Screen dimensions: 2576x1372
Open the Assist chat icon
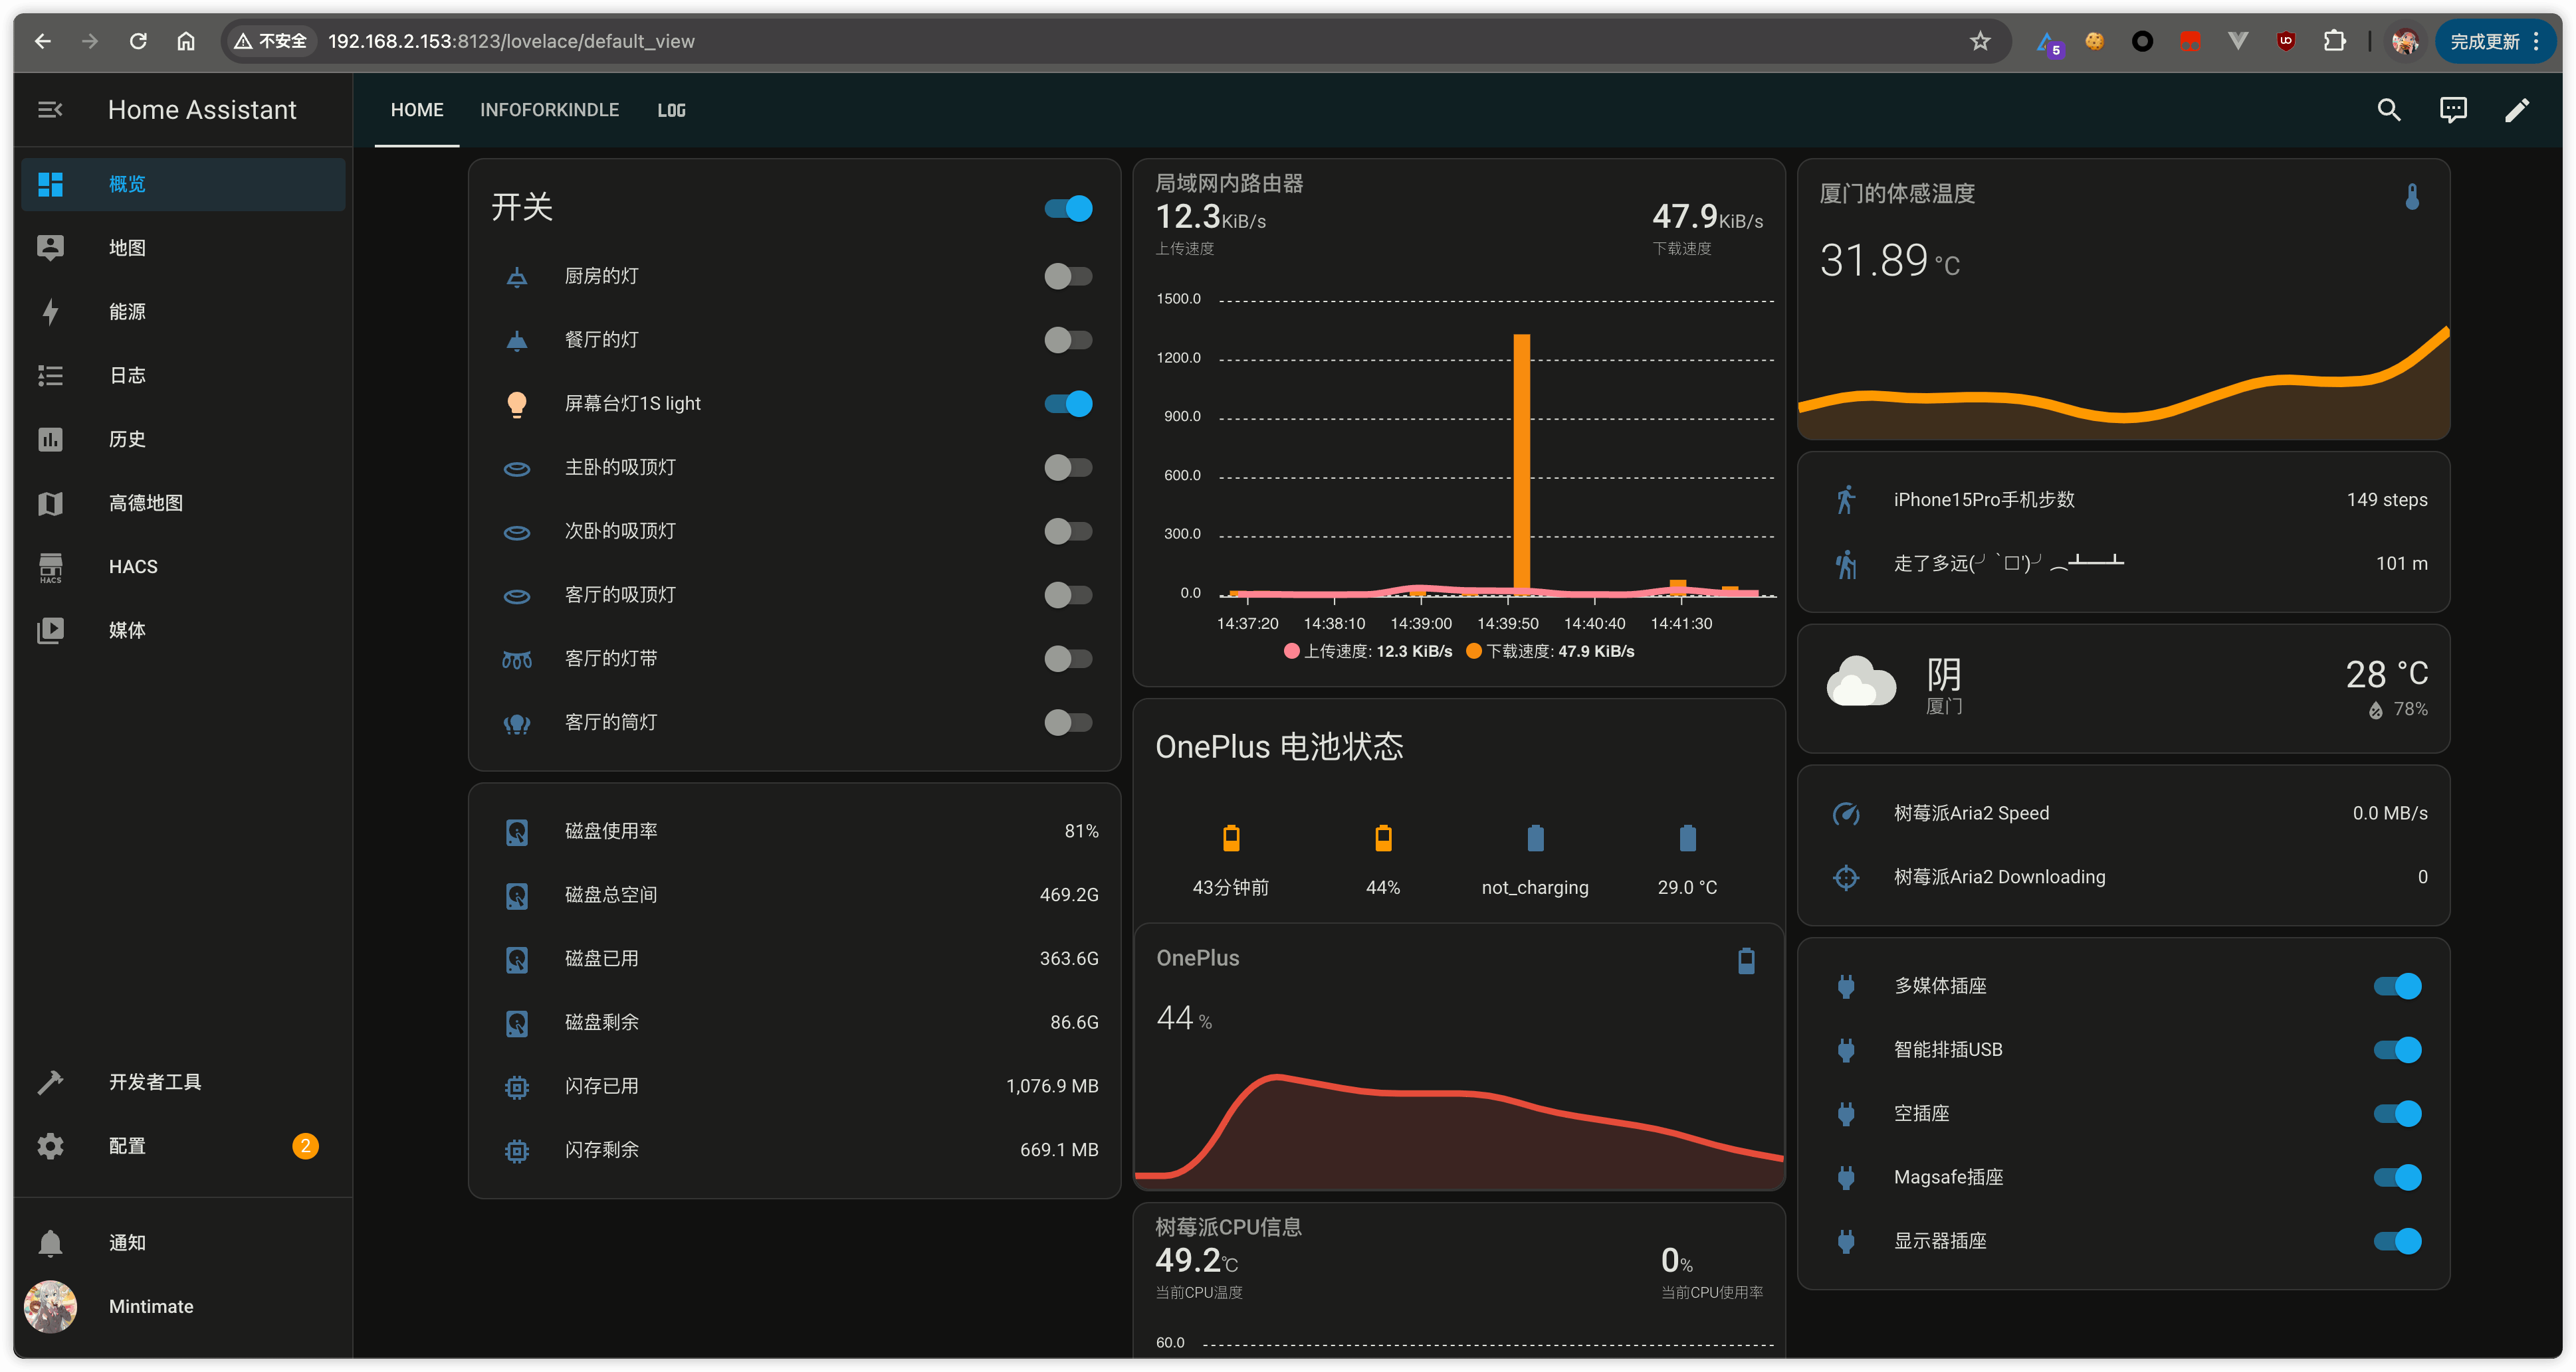coord(2452,110)
